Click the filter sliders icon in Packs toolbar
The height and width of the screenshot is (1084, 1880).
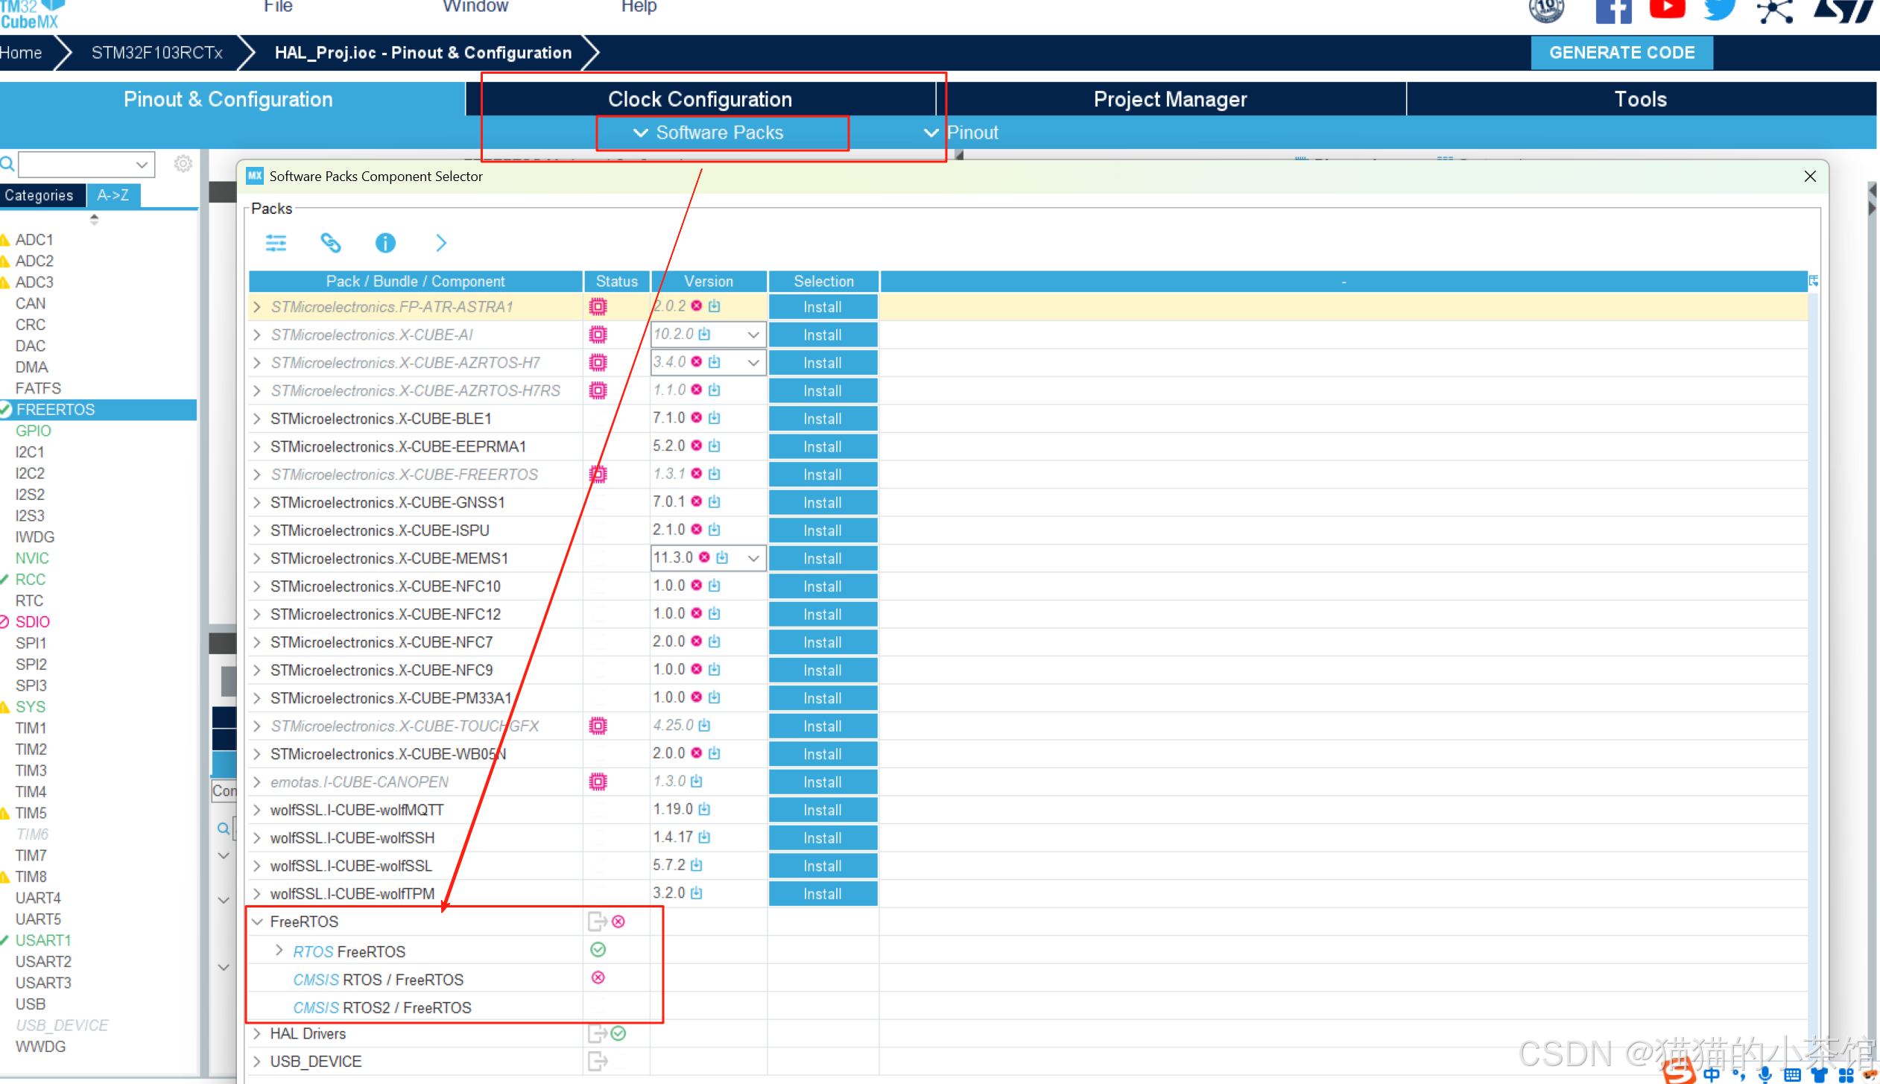pyautogui.click(x=276, y=243)
